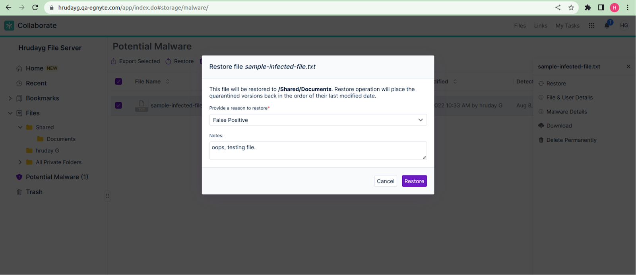
Task: Go to Links in top navigation
Action: 540,26
